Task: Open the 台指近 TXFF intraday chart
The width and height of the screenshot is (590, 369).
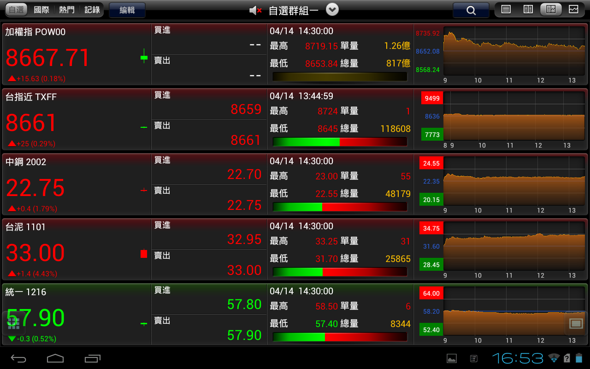Action: point(515,116)
